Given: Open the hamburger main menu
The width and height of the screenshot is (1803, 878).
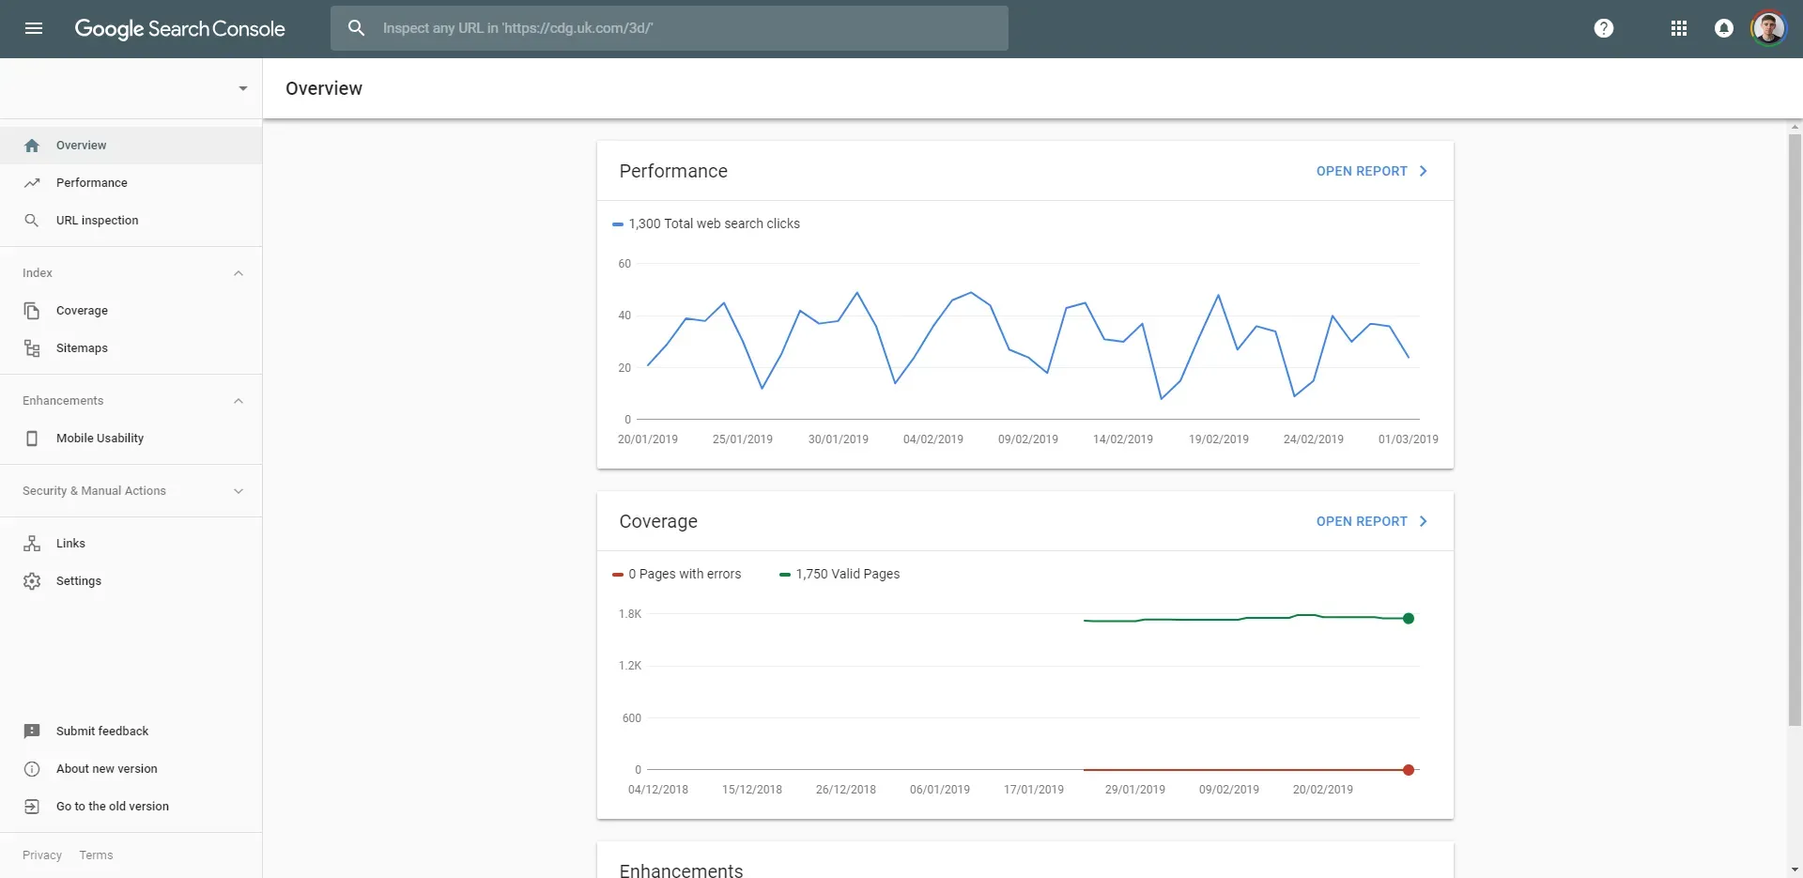Looking at the screenshot, I should (x=34, y=28).
